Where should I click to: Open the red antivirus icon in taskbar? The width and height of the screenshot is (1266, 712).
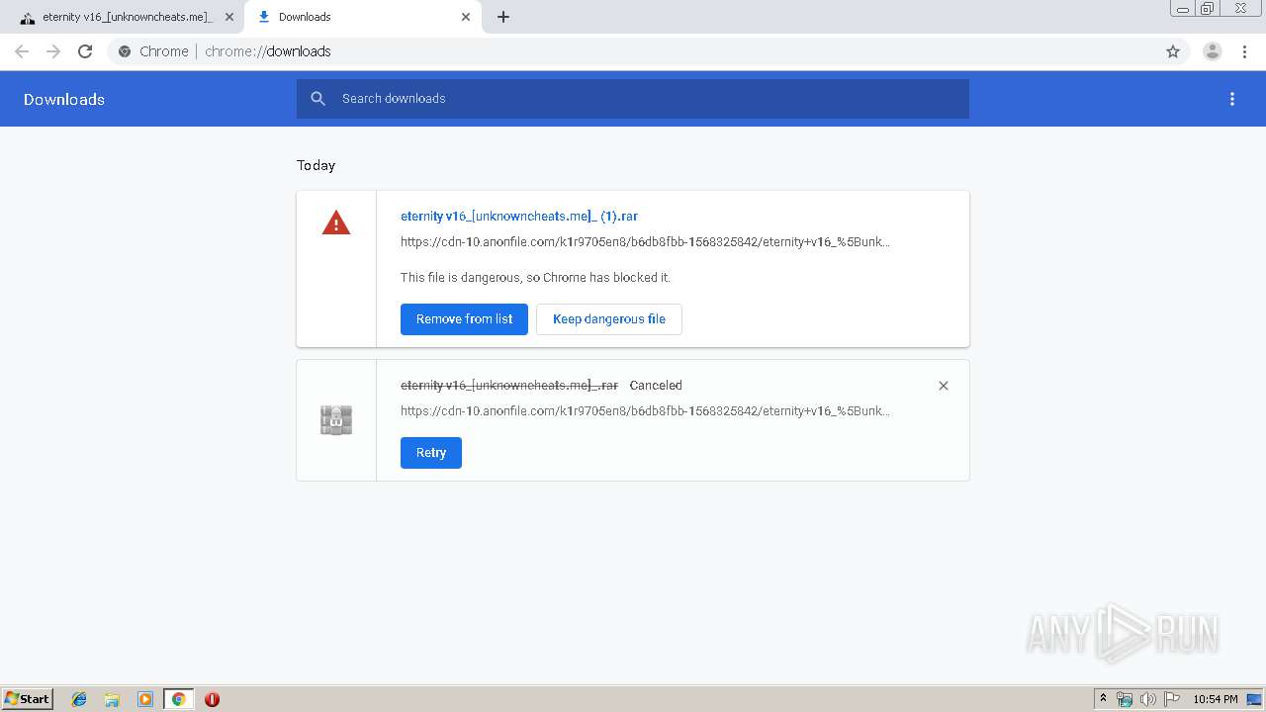(212, 699)
